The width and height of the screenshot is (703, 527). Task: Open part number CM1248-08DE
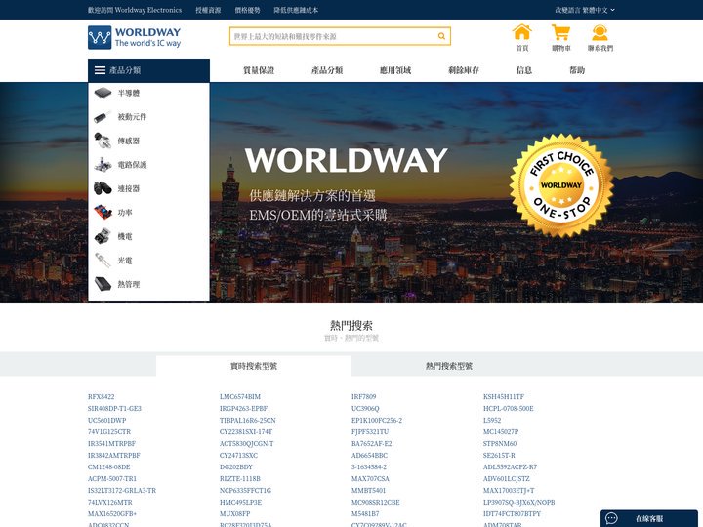(x=109, y=466)
